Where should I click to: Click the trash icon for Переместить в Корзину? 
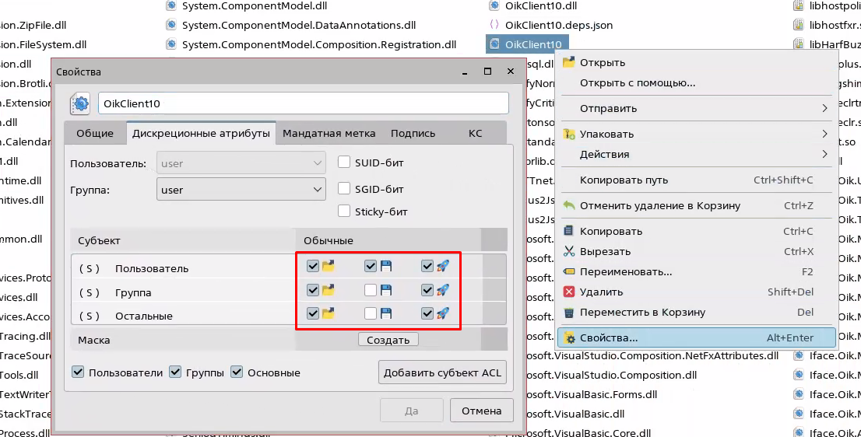569,313
